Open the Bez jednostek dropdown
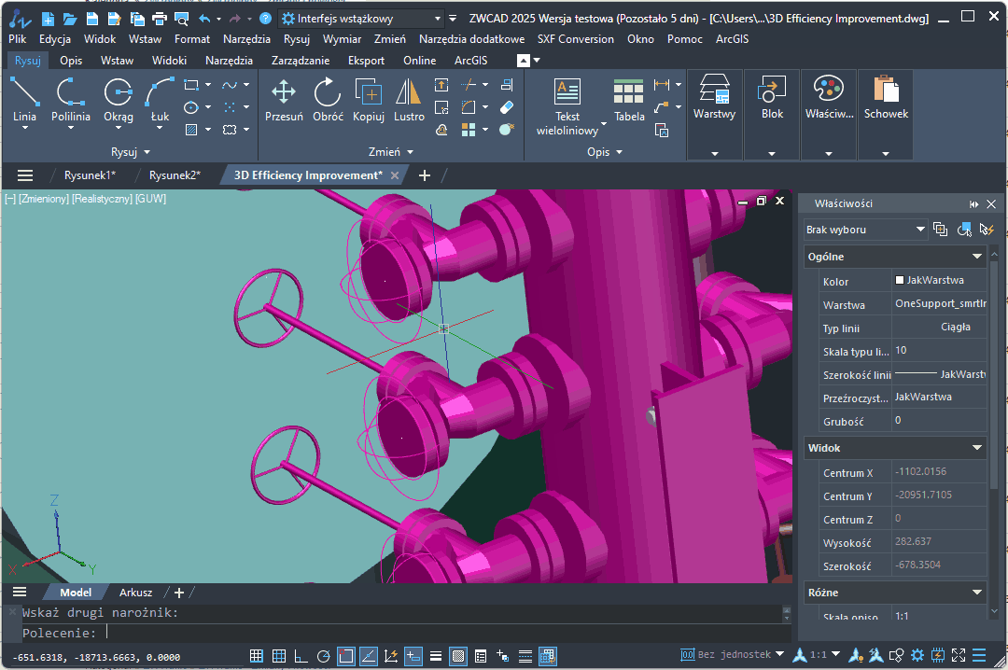The height and width of the screenshot is (670, 1008). 733,653
